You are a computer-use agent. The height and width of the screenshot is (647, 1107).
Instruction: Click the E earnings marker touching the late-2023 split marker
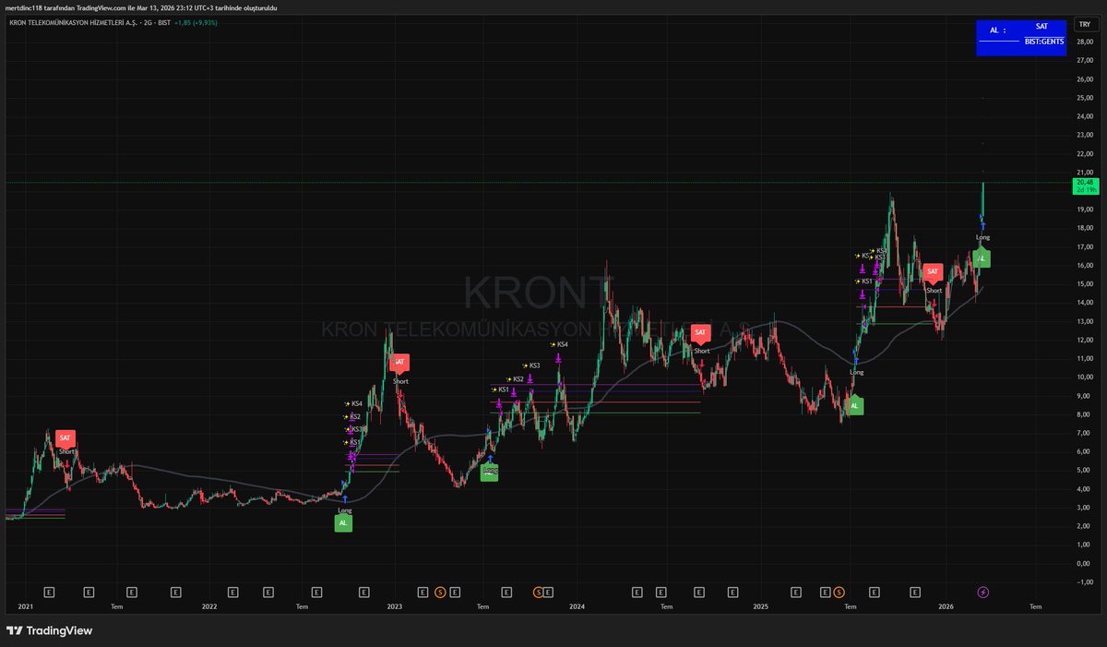pos(549,592)
